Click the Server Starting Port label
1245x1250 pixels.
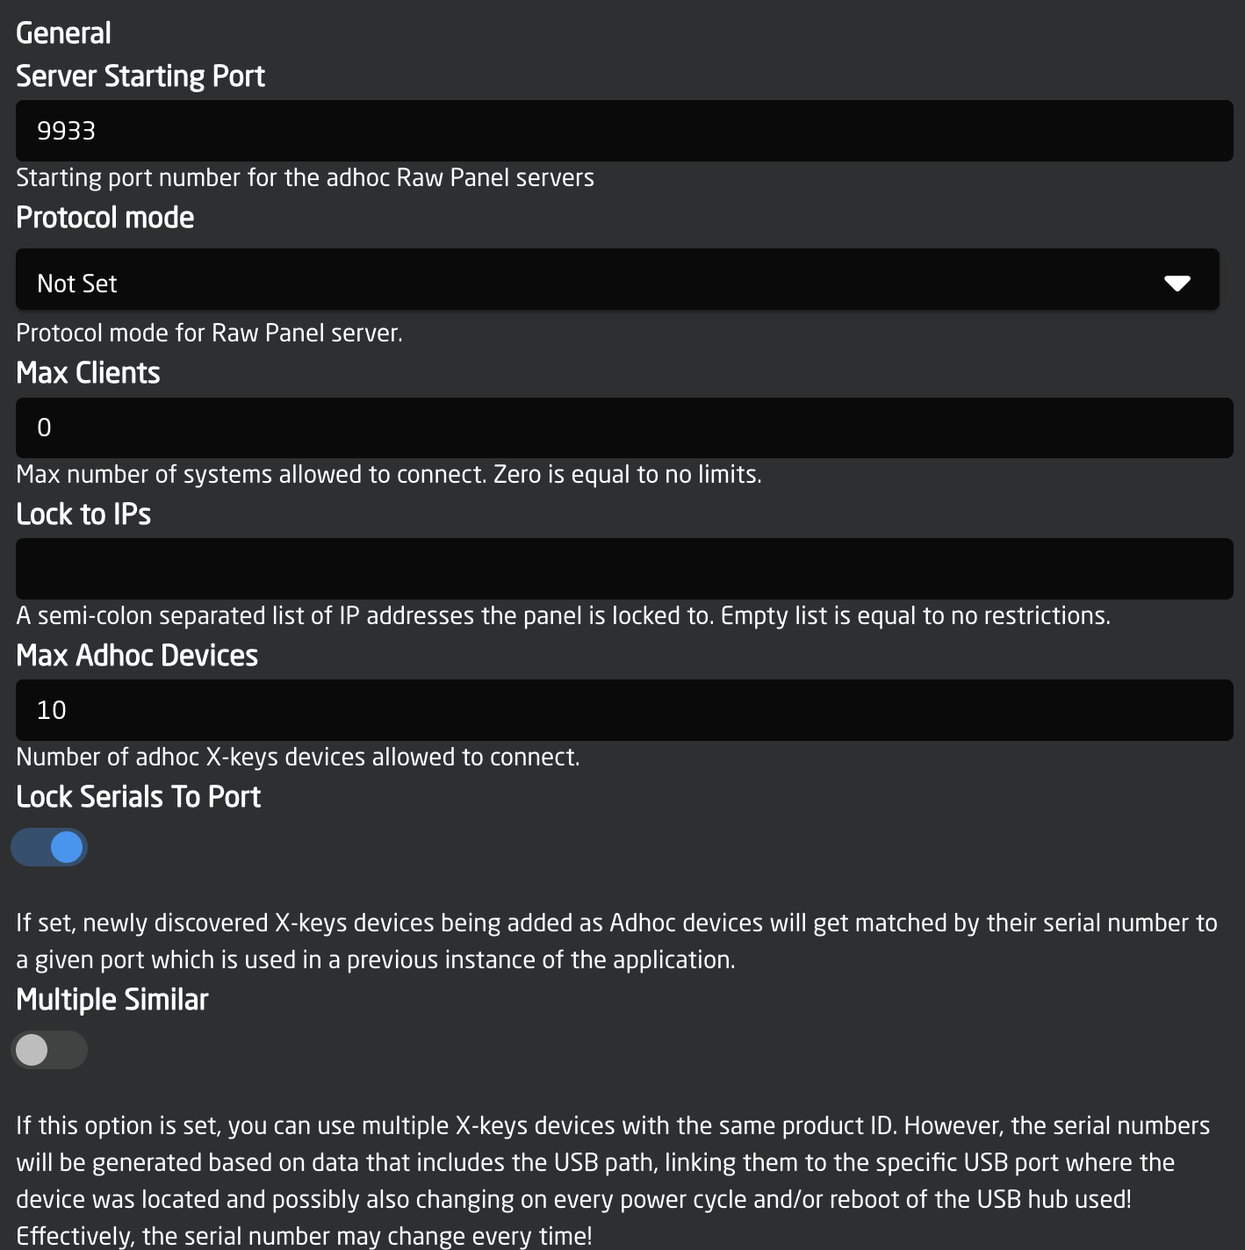click(140, 76)
